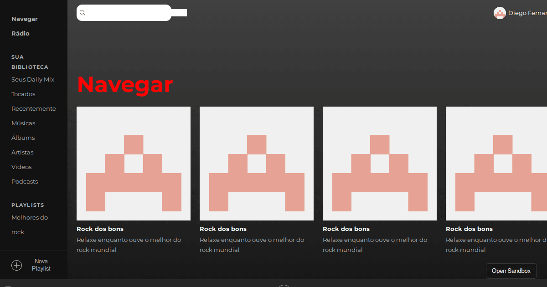Click second card title Rock dos bons
Screen dimensions: 547x287
(x=223, y=229)
